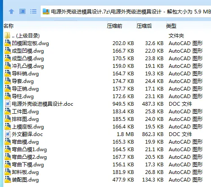This screenshot has width=211, height=187.
Task: Click the 26.8 KB compressed size value
Action: 154,172
